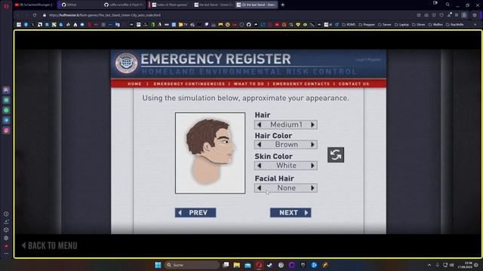This screenshot has width=483, height=271.
Task: Click the character portrait preview
Action: [x=210, y=153]
